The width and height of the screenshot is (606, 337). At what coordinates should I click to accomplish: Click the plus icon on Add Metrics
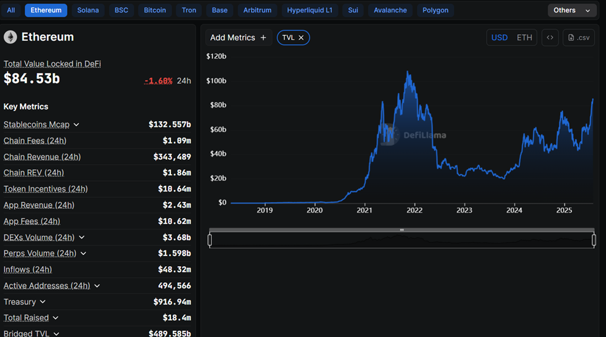click(x=263, y=38)
